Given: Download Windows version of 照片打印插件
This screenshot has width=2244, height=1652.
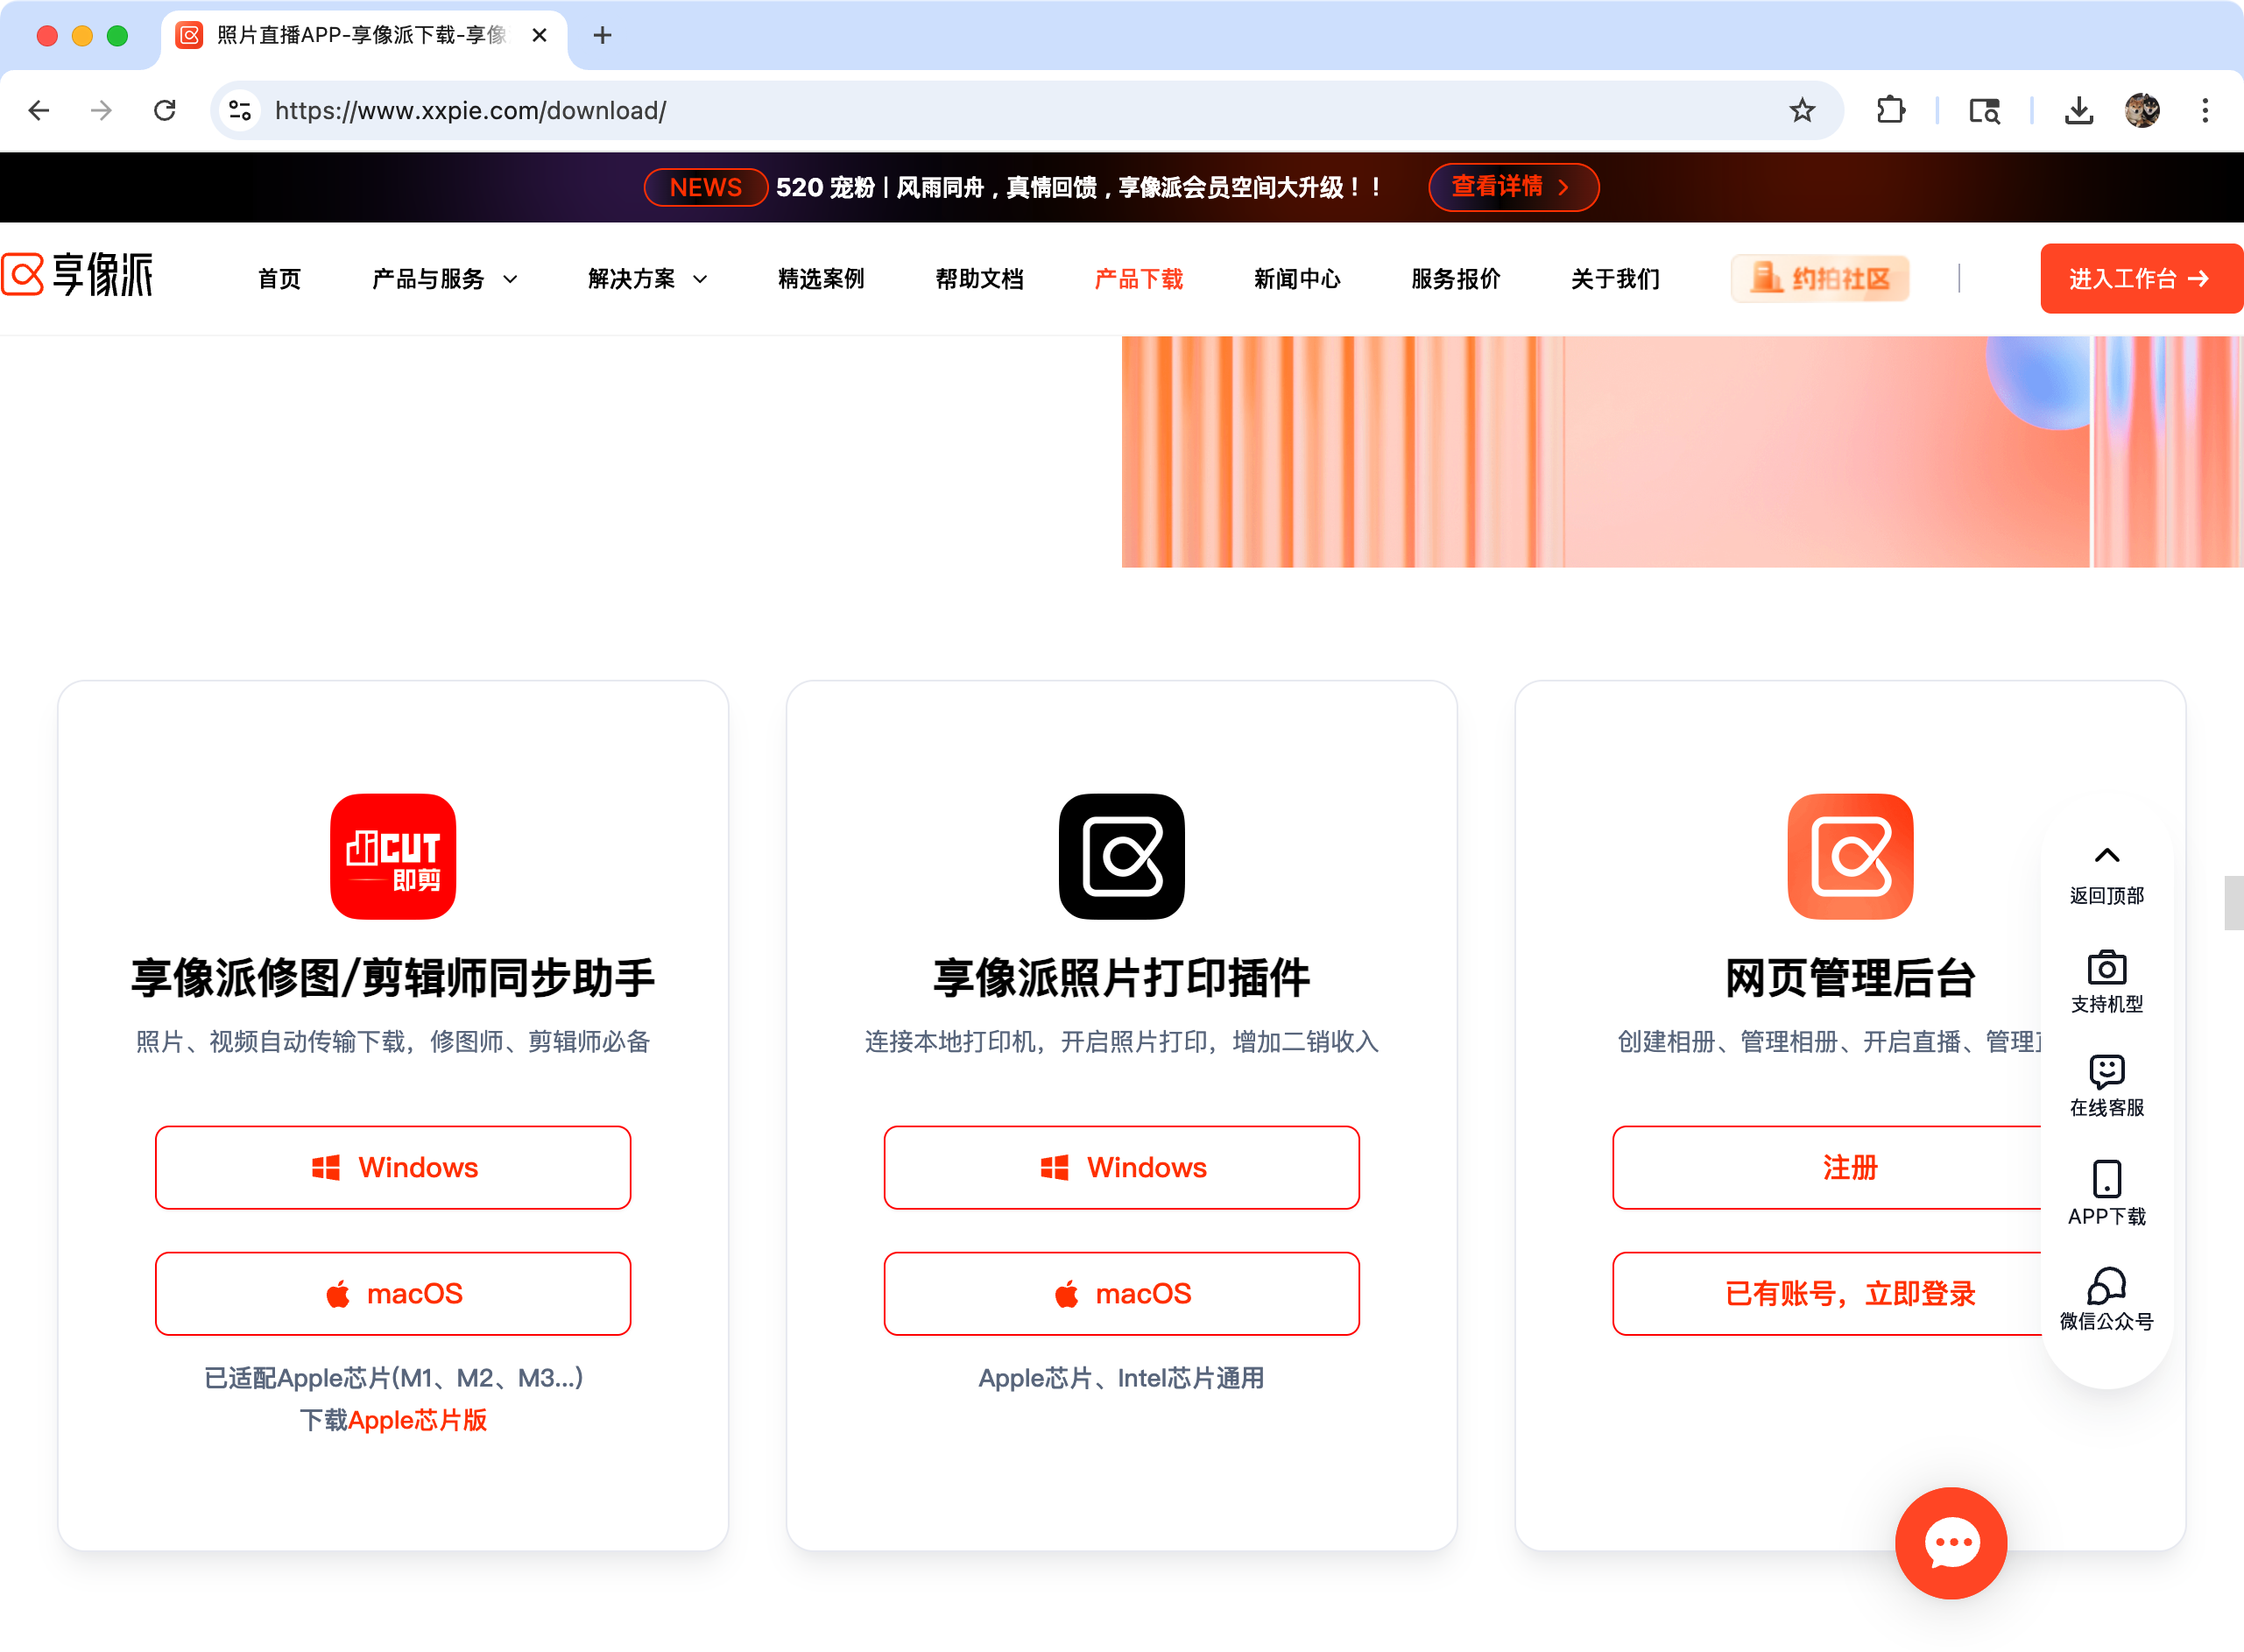Looking at the screenshot, I should (x=1121, y=1167).
